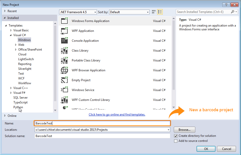Collapse the Templates tree node
Image resolution: width=241 pixels, height=155 pixels.
6,26
